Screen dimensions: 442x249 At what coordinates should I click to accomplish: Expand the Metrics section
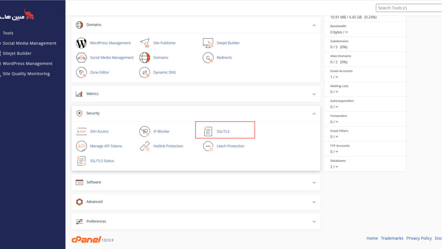314,94
